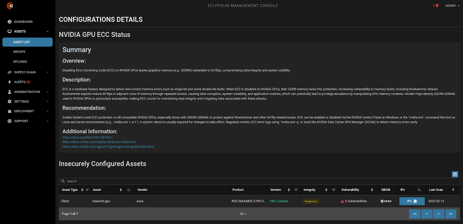Click the Settings gear icon
This screenshot has height=224, width=463.
click(10, 102)
